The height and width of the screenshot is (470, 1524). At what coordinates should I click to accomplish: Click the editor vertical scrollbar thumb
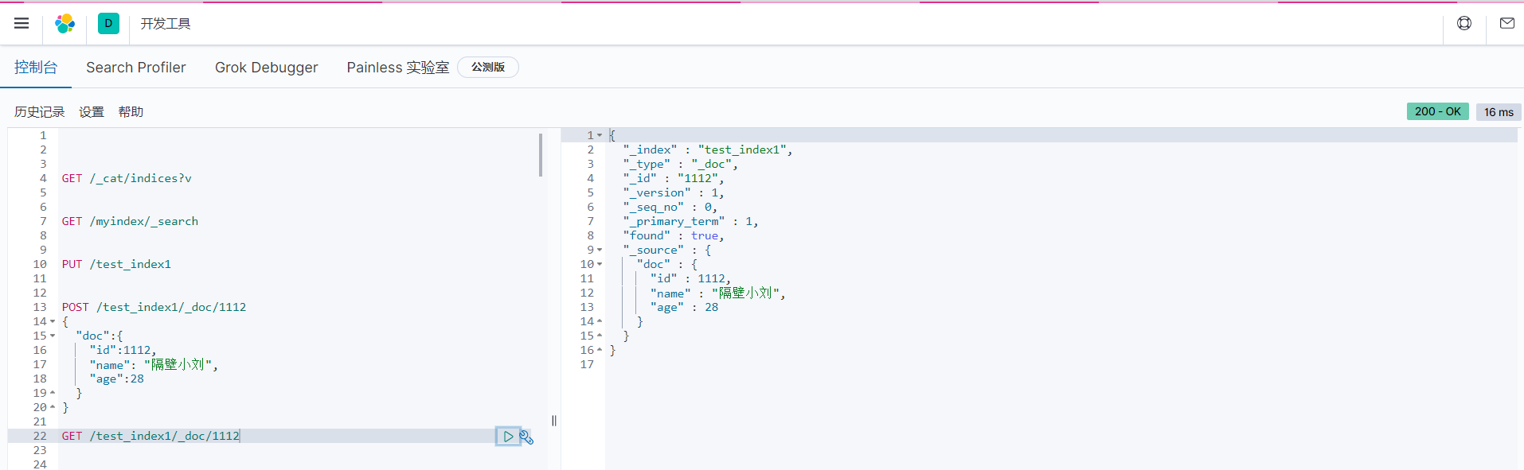541,154
